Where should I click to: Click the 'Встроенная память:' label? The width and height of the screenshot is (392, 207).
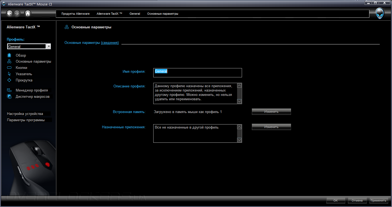pos(129,112)
